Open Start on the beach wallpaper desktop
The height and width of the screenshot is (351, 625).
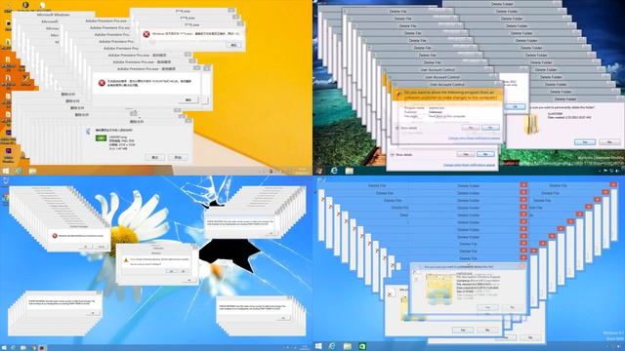(x=318, y=171)
